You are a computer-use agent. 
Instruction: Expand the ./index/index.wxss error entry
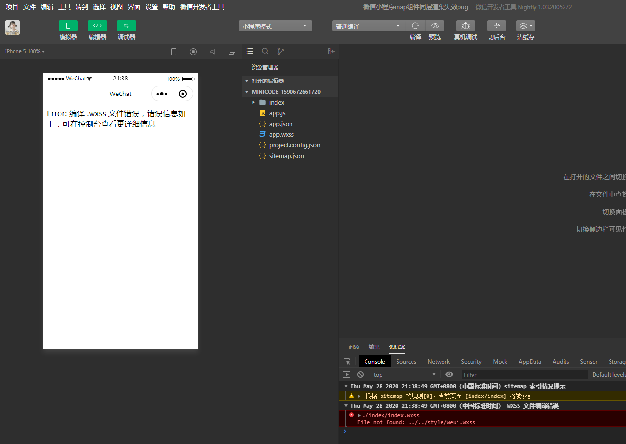pyautogui.click(x=359, y=415)
